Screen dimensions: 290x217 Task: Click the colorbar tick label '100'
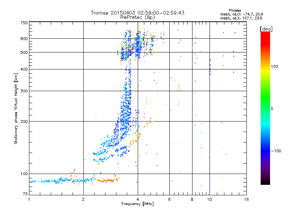click(274, 67)
